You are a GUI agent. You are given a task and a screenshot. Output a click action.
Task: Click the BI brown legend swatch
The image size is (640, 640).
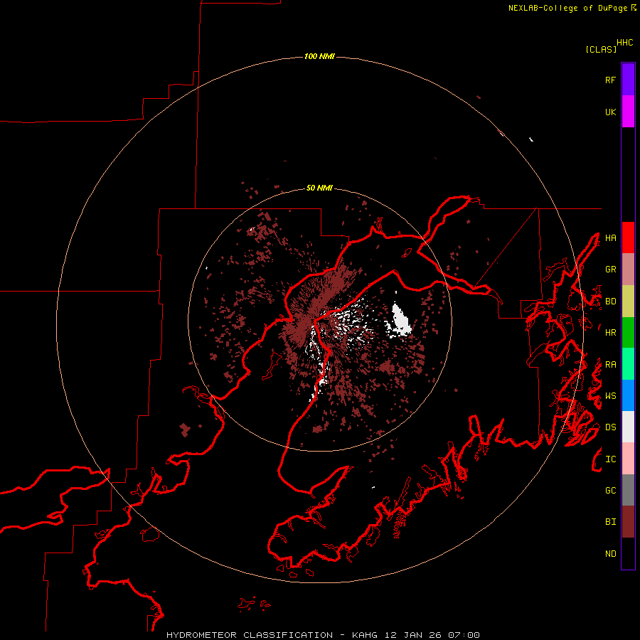628,522
